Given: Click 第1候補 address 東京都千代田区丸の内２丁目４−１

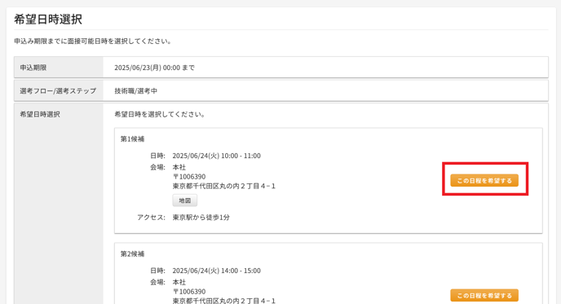Looking at the screenshot, I should point(224,186).
